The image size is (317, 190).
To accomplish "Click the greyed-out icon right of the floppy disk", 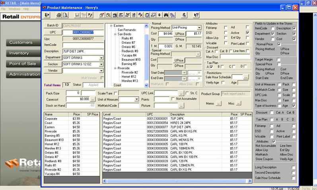I will click(x=84, y=15).
